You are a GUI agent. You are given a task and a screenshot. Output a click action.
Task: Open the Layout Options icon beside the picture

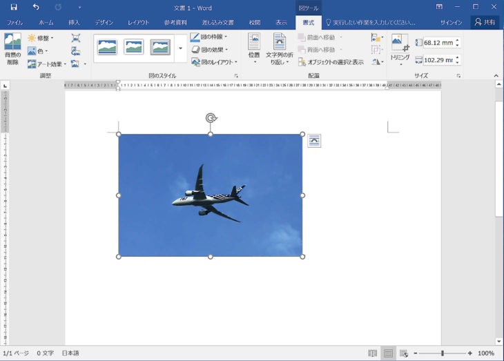point(314,141)
